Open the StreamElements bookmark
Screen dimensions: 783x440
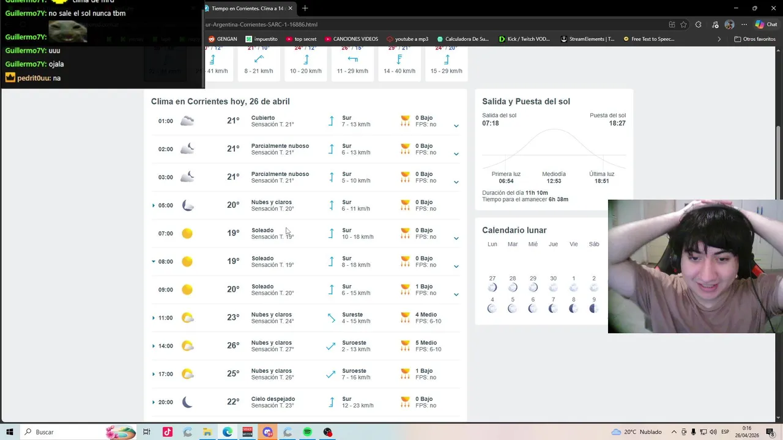coord(587,39)
